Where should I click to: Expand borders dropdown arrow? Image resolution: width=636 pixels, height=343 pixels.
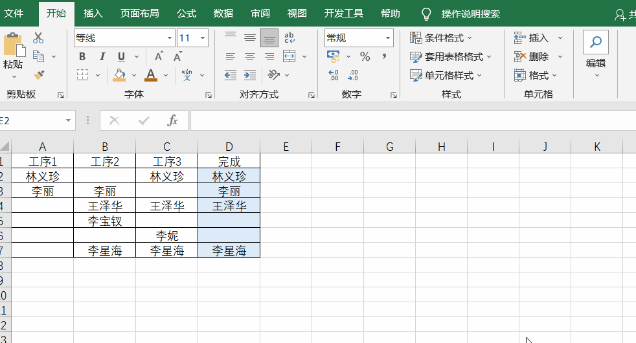(x=98, y=76)
